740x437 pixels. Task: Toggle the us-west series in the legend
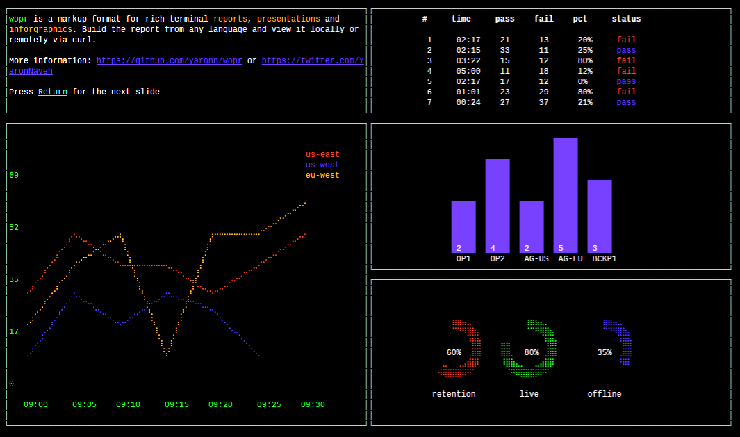322,165
